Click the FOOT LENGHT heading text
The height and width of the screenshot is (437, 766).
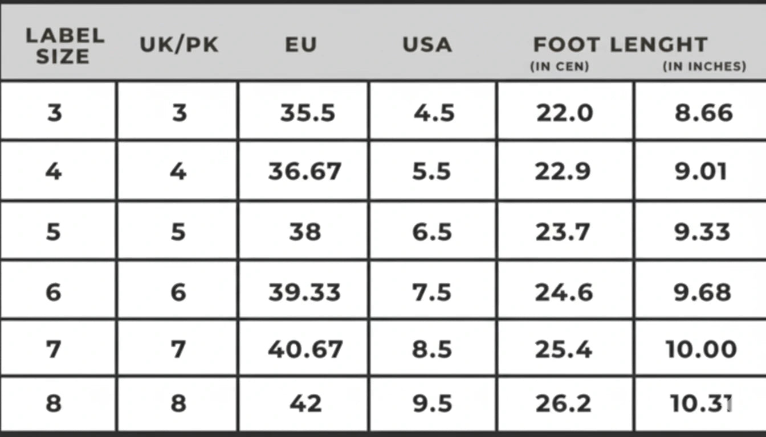[620, 44]
